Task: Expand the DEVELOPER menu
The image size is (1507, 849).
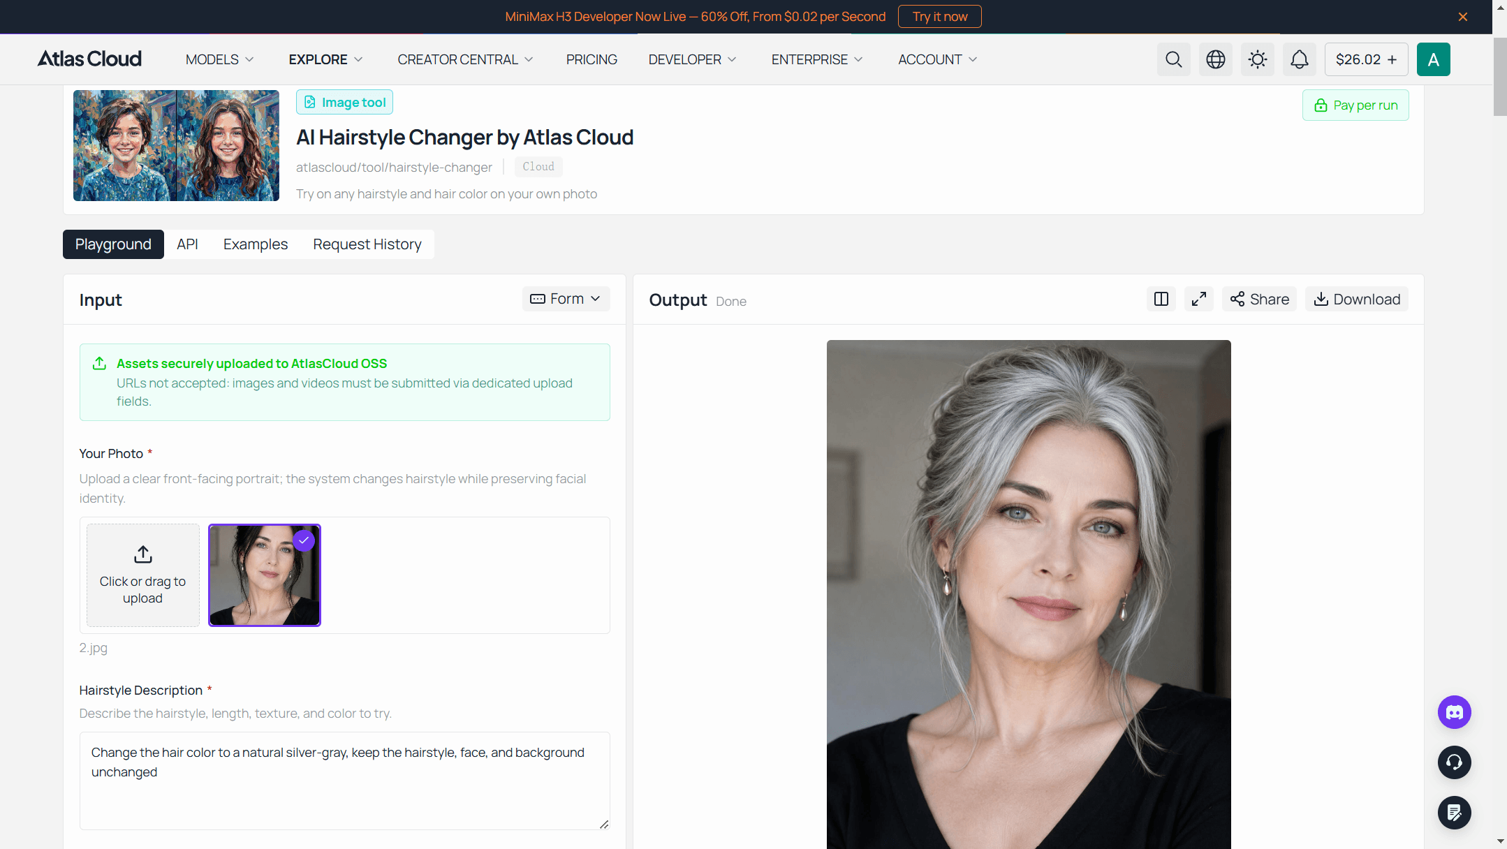Action: [692, 59]
